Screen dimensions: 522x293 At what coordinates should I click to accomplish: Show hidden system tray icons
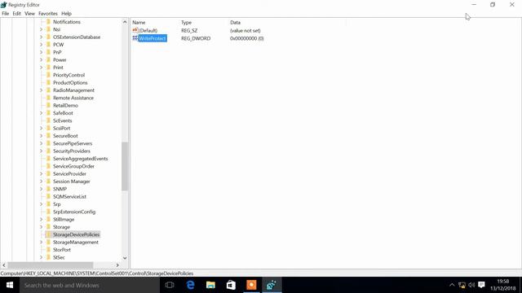pos(452,285)
